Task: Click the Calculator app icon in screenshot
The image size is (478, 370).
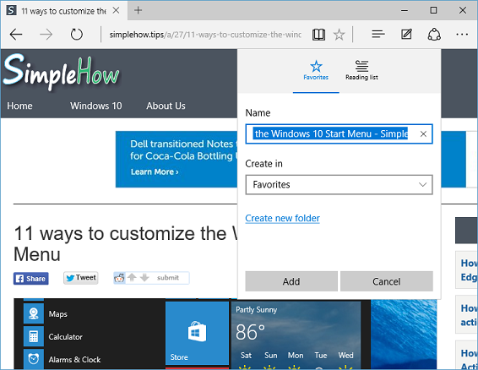Action: [34, 336]
